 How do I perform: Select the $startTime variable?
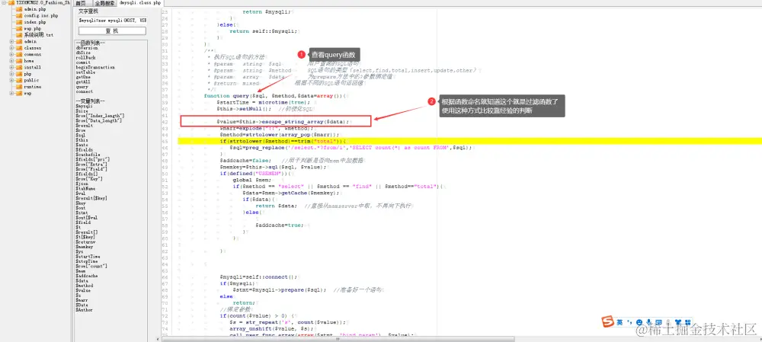point(88,256)
